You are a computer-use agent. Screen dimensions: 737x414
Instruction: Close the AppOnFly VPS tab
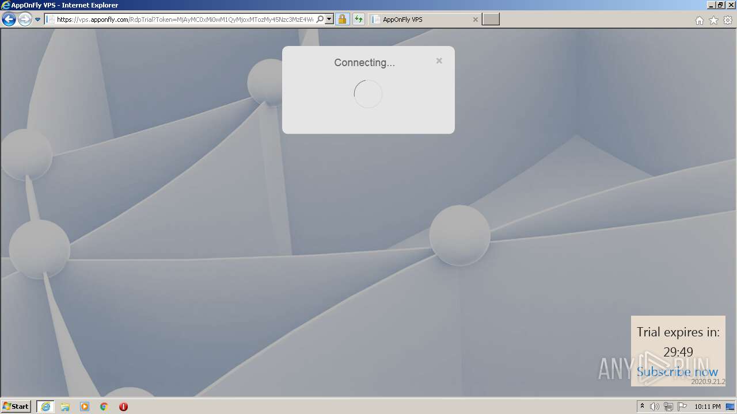[x=475, y=20]
